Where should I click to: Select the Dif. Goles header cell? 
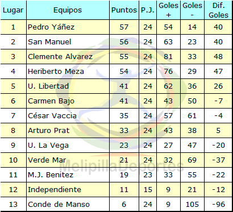click(218, 10)
